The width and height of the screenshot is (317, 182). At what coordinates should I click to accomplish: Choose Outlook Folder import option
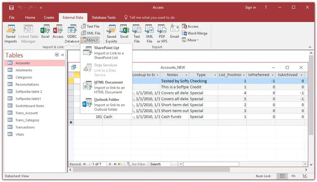coord(106,104)
